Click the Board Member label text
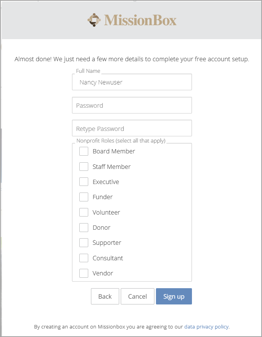 click(114, 151)
